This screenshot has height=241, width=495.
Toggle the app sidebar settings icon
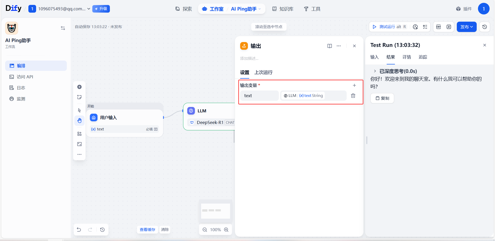[x=63, y=28]
